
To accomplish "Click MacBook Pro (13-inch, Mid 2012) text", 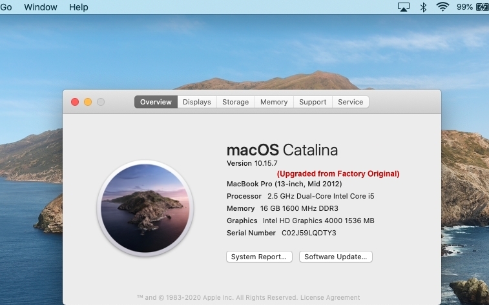I will [x=284, y=184].
